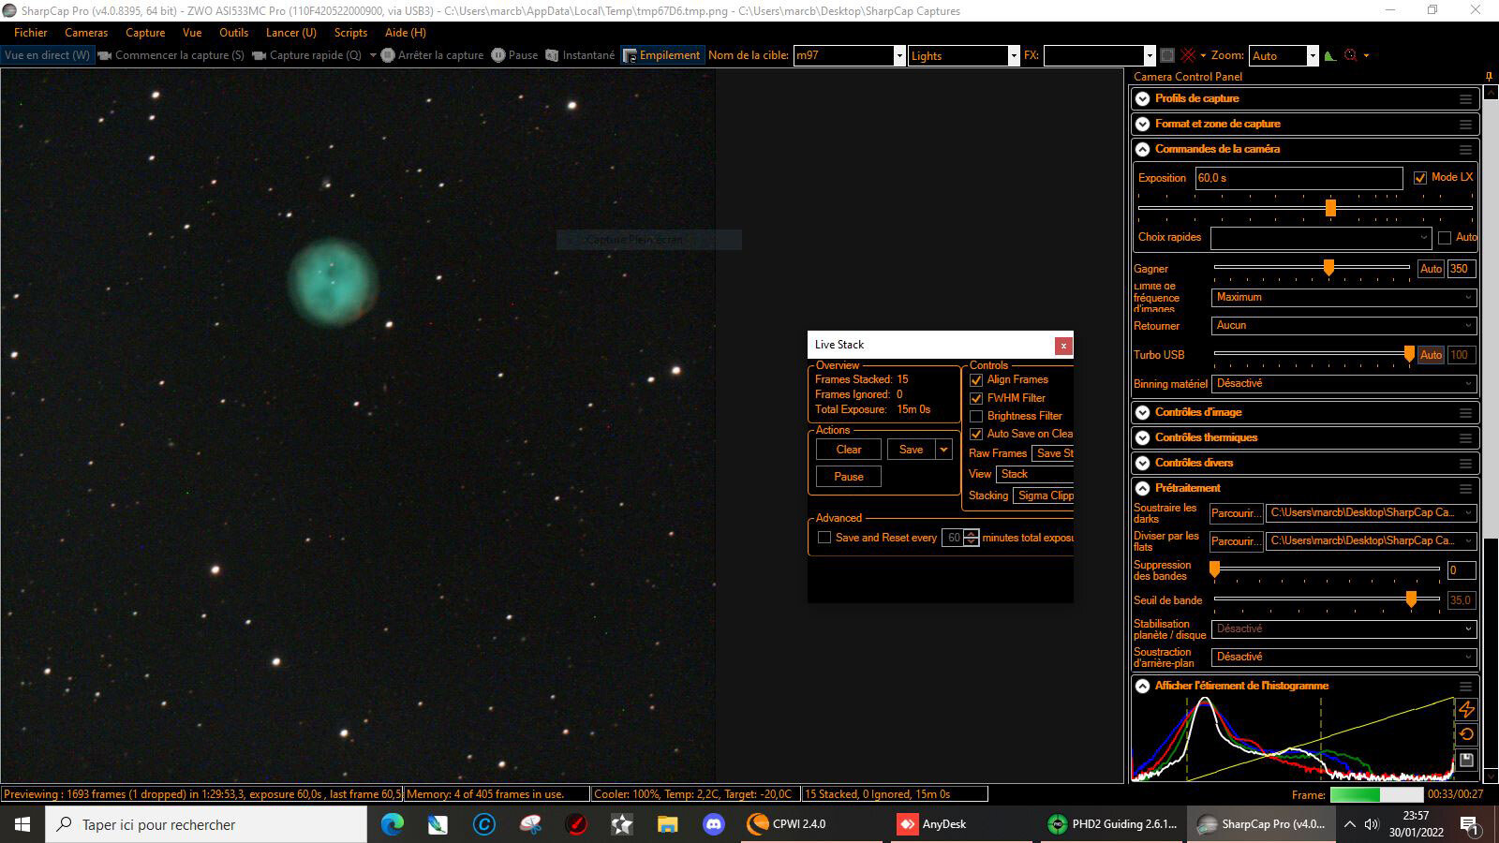Toggle Auto Save on Clear checkbox
Screen dimensions: 1499x843
(976, 434)
